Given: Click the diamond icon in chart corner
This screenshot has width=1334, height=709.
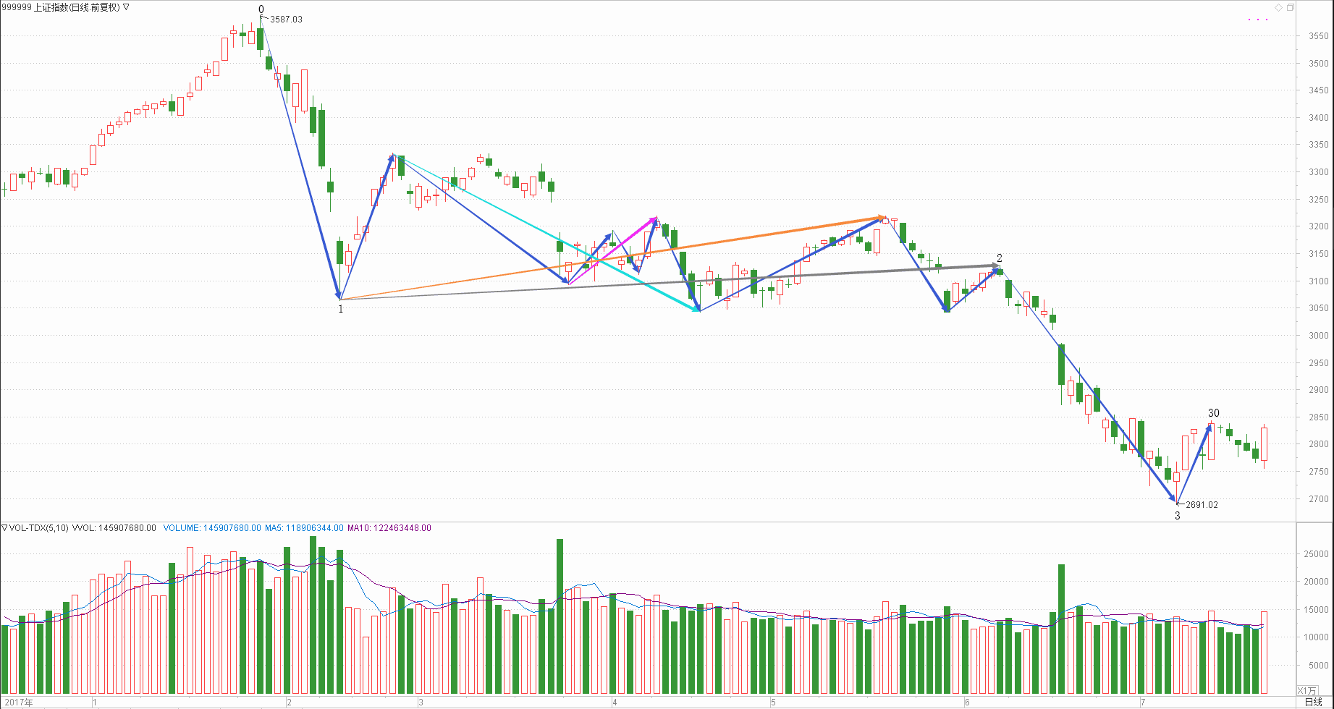Looking at the screenshot, I should (1278, 7).
